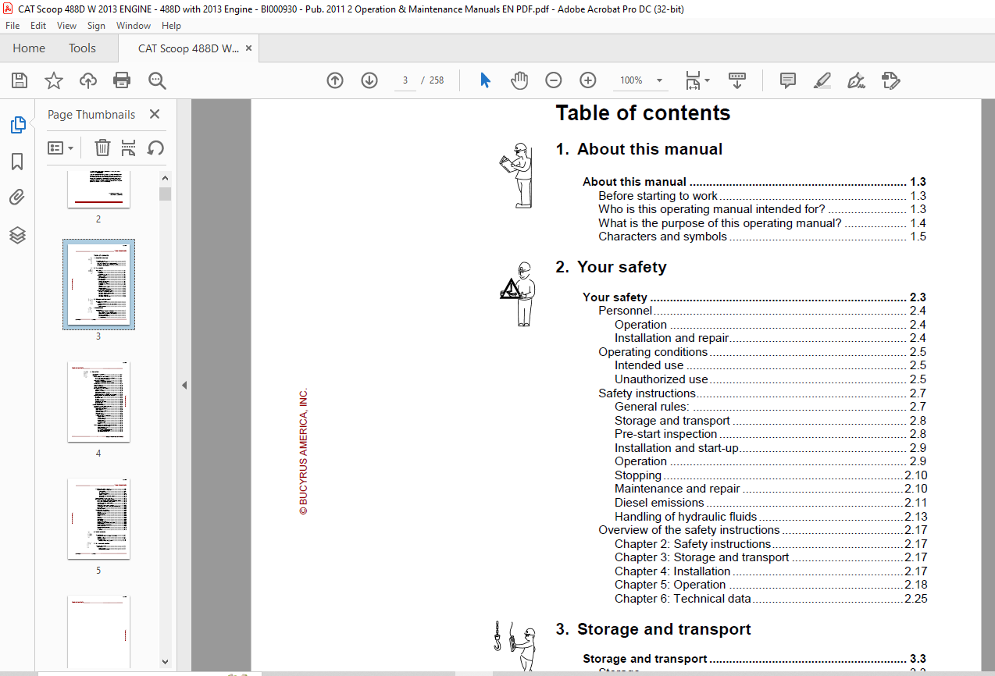Open the File menu
Screen dimensions: 995x676
12,25
